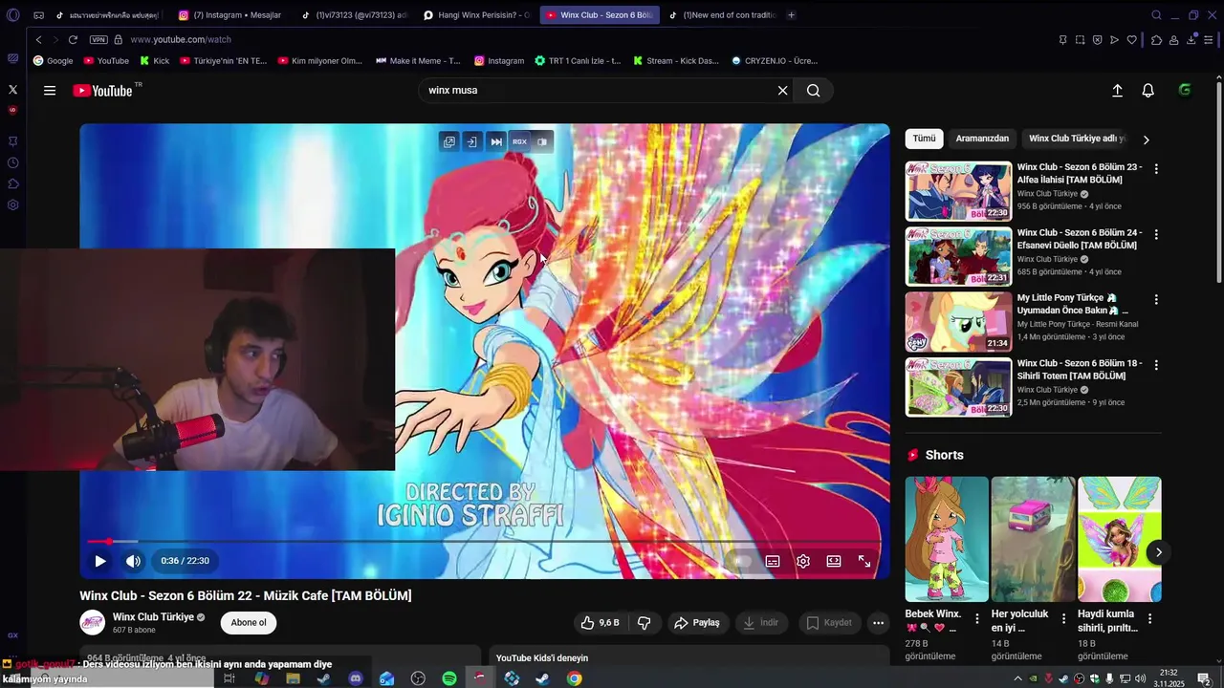Image resolution: width=1224 pixels, height=688 pixels.
Task: Open the My Little Pony Türkçe video thumbnail
Action: click(958, 322)
